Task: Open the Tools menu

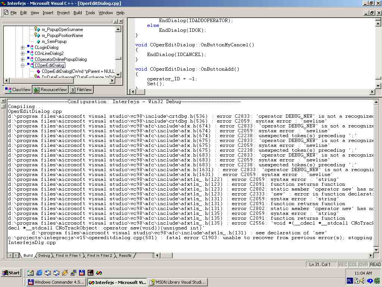Action: click(90, 13)
